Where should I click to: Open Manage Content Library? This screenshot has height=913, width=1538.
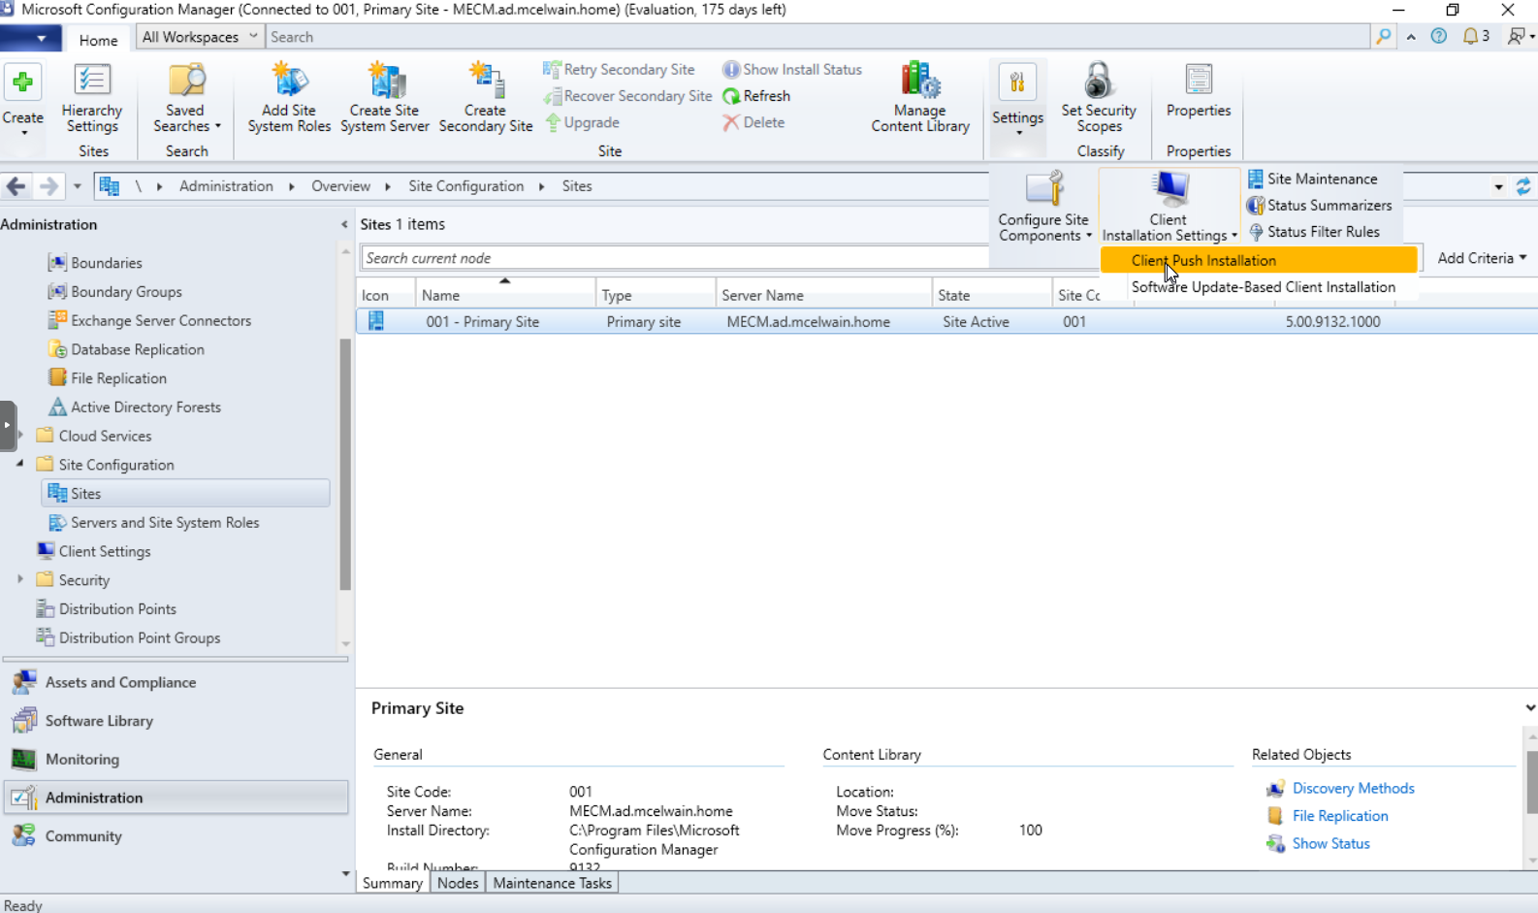click(919, 83)
